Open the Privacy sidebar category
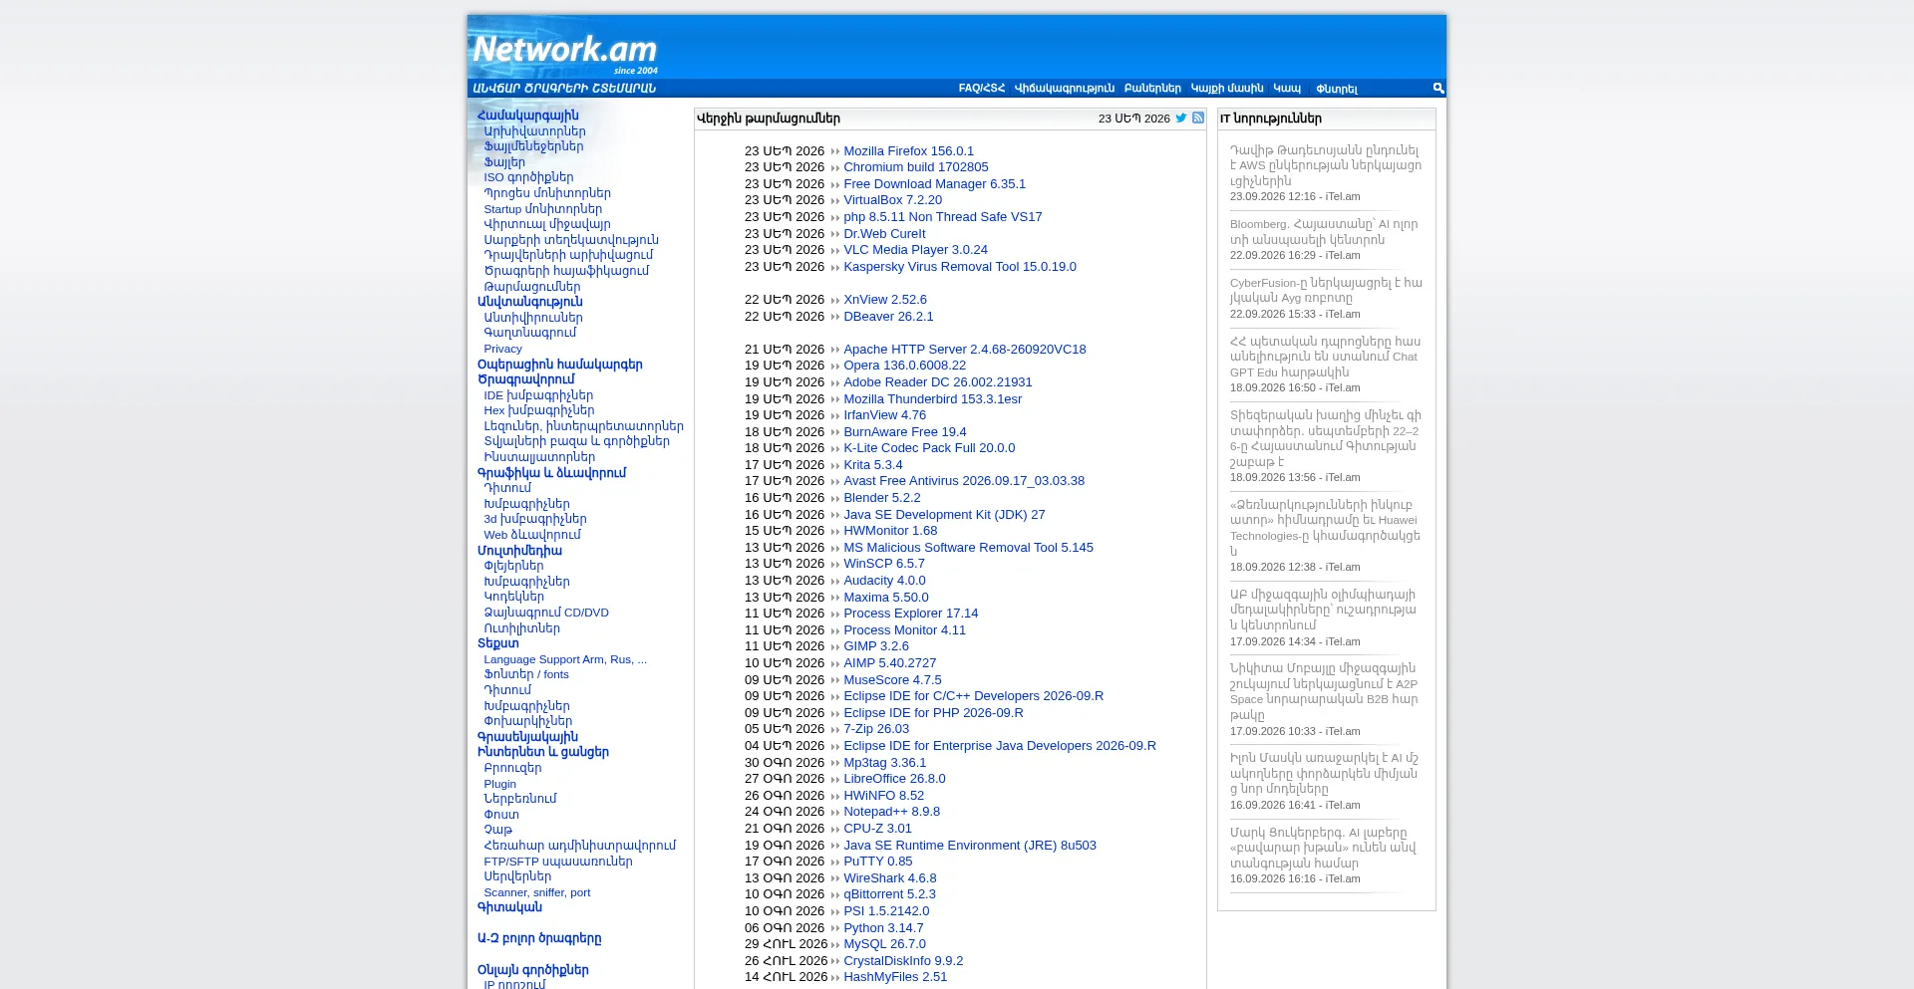The width and height of the screenshot is (1914, 989). tap(502, 349)
